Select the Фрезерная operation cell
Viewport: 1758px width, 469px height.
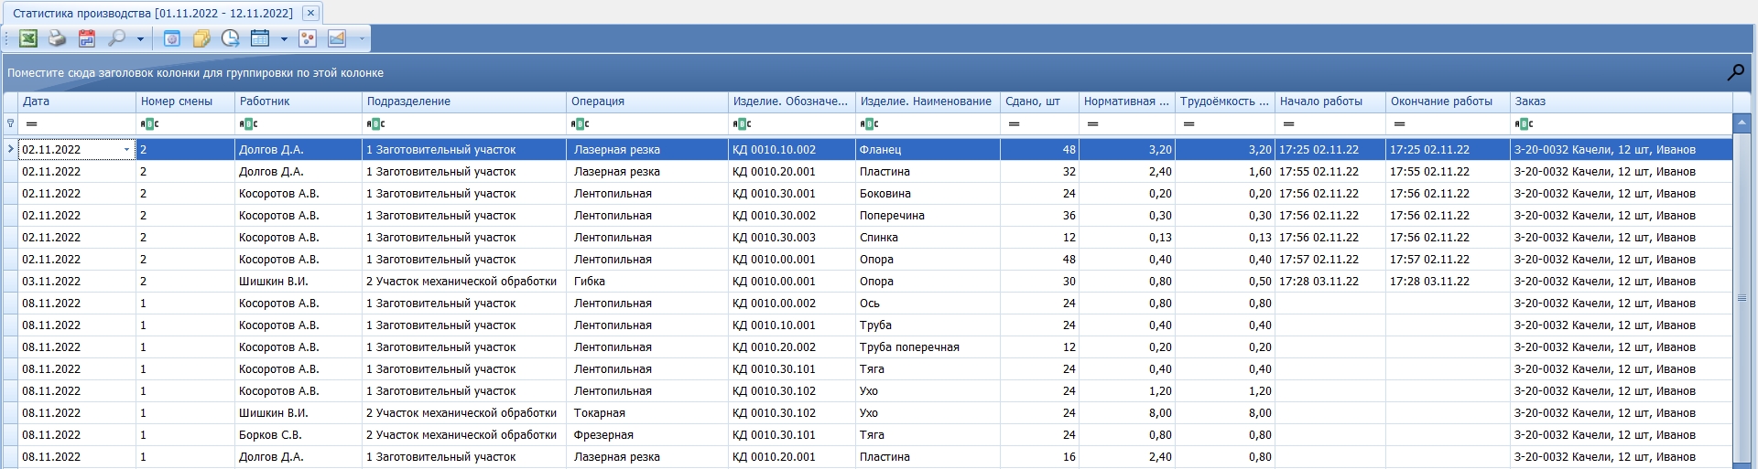pos(647,434)
